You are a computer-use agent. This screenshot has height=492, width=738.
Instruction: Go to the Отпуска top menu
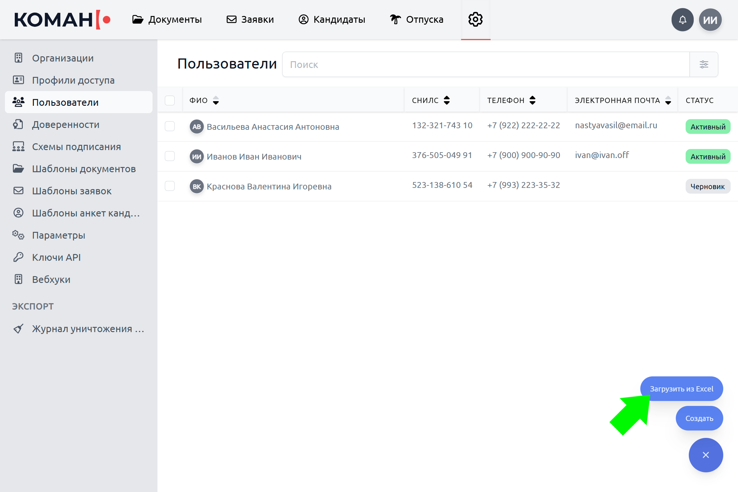(416, 19)
